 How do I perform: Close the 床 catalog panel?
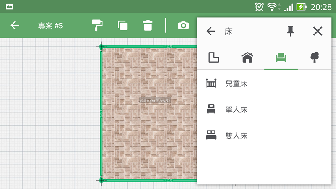tap(318, 31)
